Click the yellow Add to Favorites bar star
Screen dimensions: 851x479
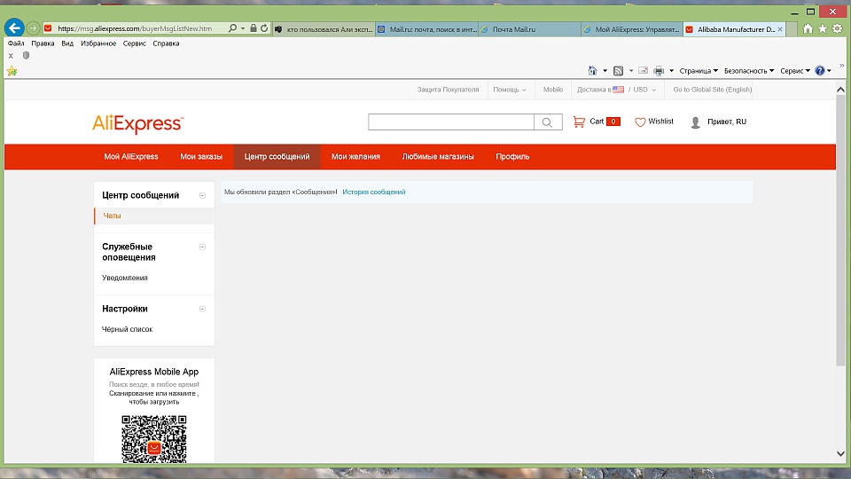point(12,71)
